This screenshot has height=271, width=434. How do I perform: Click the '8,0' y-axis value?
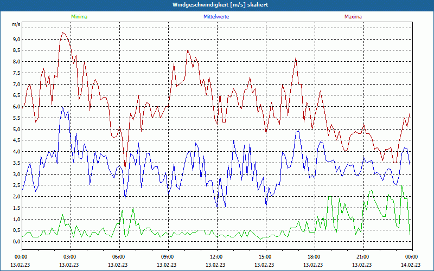(x=17, y=62)
